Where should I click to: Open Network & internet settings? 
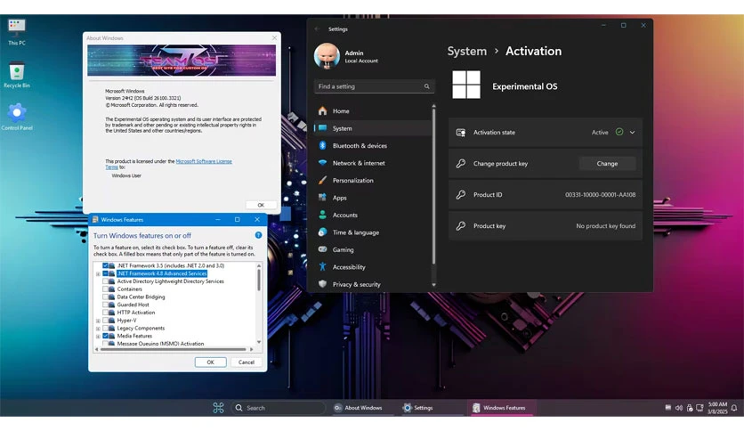373,163
